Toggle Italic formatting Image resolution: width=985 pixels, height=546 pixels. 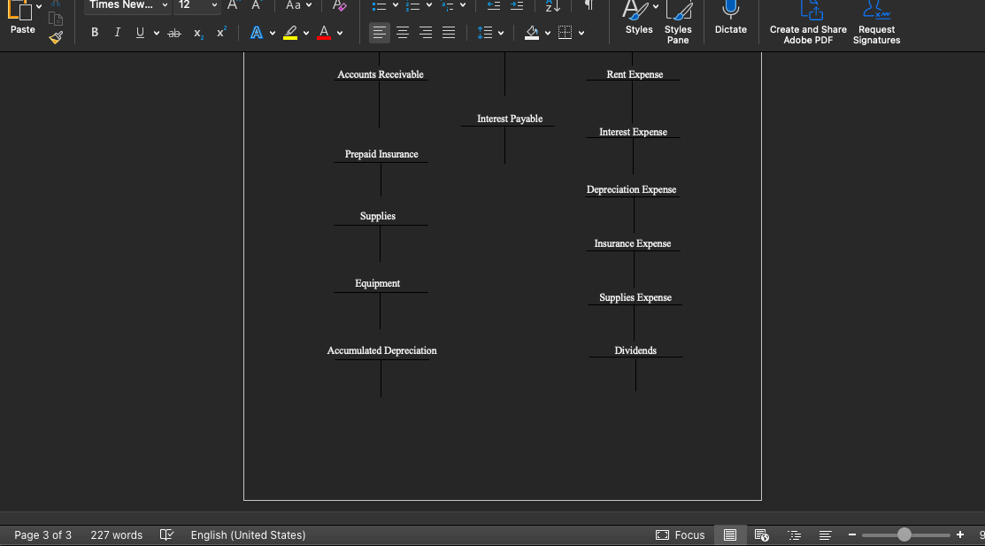coord(117,33)
